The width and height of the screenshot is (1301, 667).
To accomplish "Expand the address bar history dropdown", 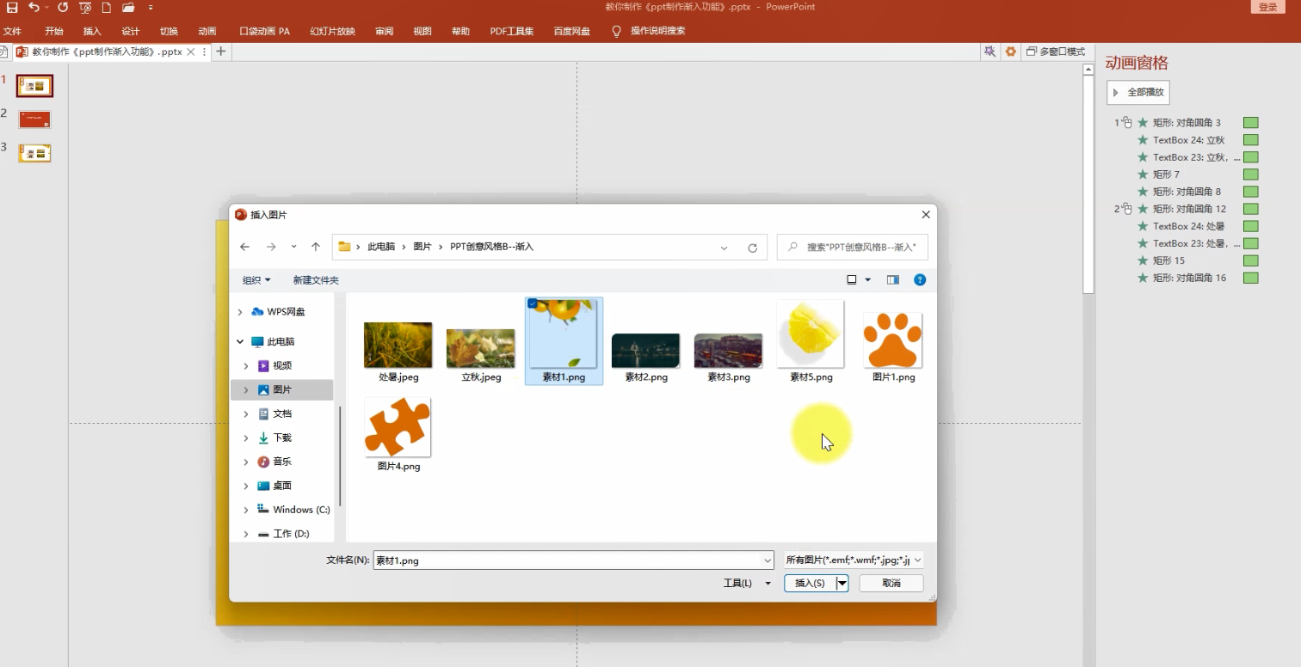I will click(724, 248).
